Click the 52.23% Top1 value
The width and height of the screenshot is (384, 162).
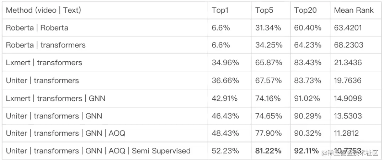pyautogui.click(x=225, y=151)
